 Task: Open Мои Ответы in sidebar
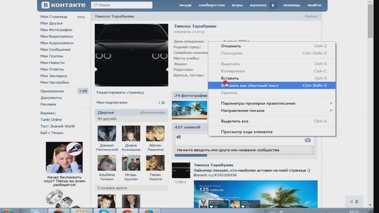[52, 69]
